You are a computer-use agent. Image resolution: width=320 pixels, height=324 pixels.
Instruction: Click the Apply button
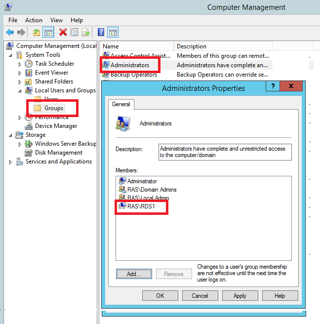click(240, 295)
